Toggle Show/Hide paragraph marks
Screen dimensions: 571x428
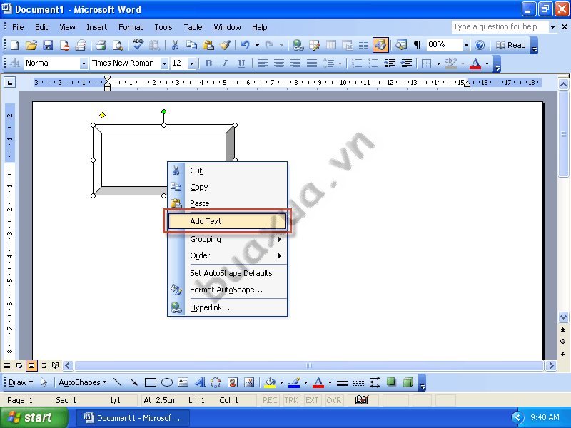tap(418, 45)
